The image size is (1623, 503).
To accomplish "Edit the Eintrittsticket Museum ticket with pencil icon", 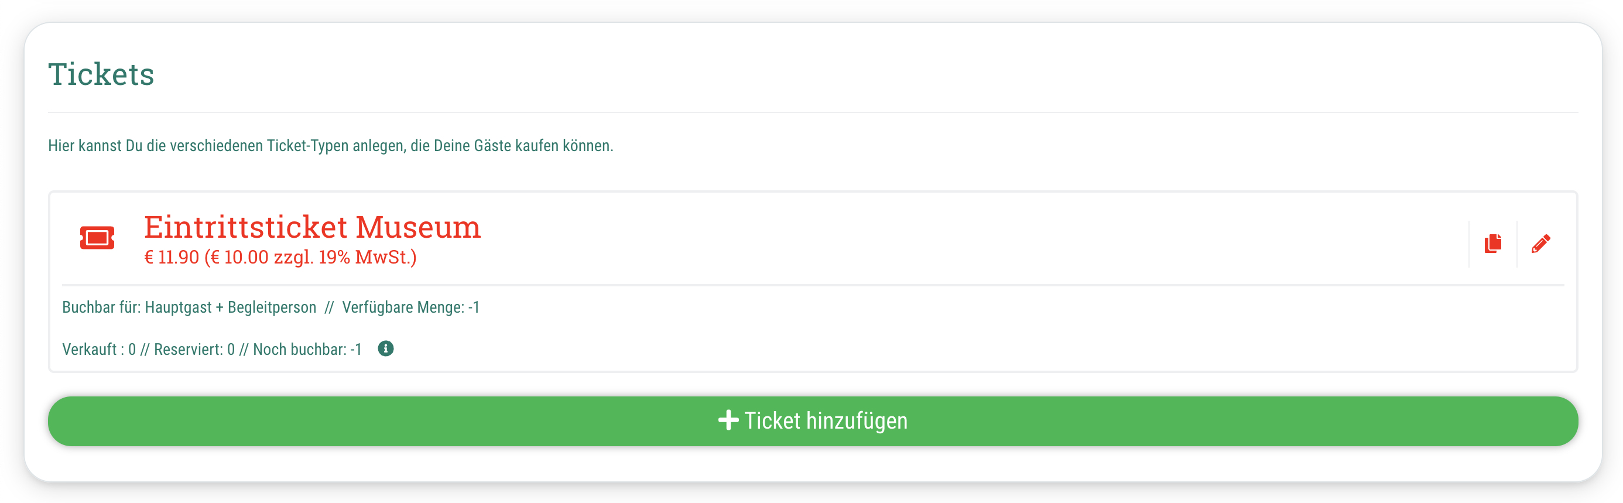I will [x=1540, y=244].
